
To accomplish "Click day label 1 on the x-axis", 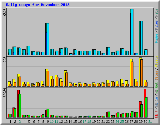I will 10,122.
